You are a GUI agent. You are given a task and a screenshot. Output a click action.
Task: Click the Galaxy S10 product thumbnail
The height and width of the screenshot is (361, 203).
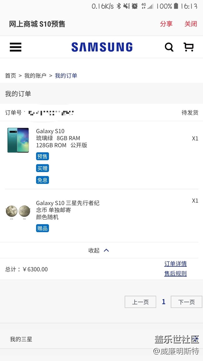(18, 140)
